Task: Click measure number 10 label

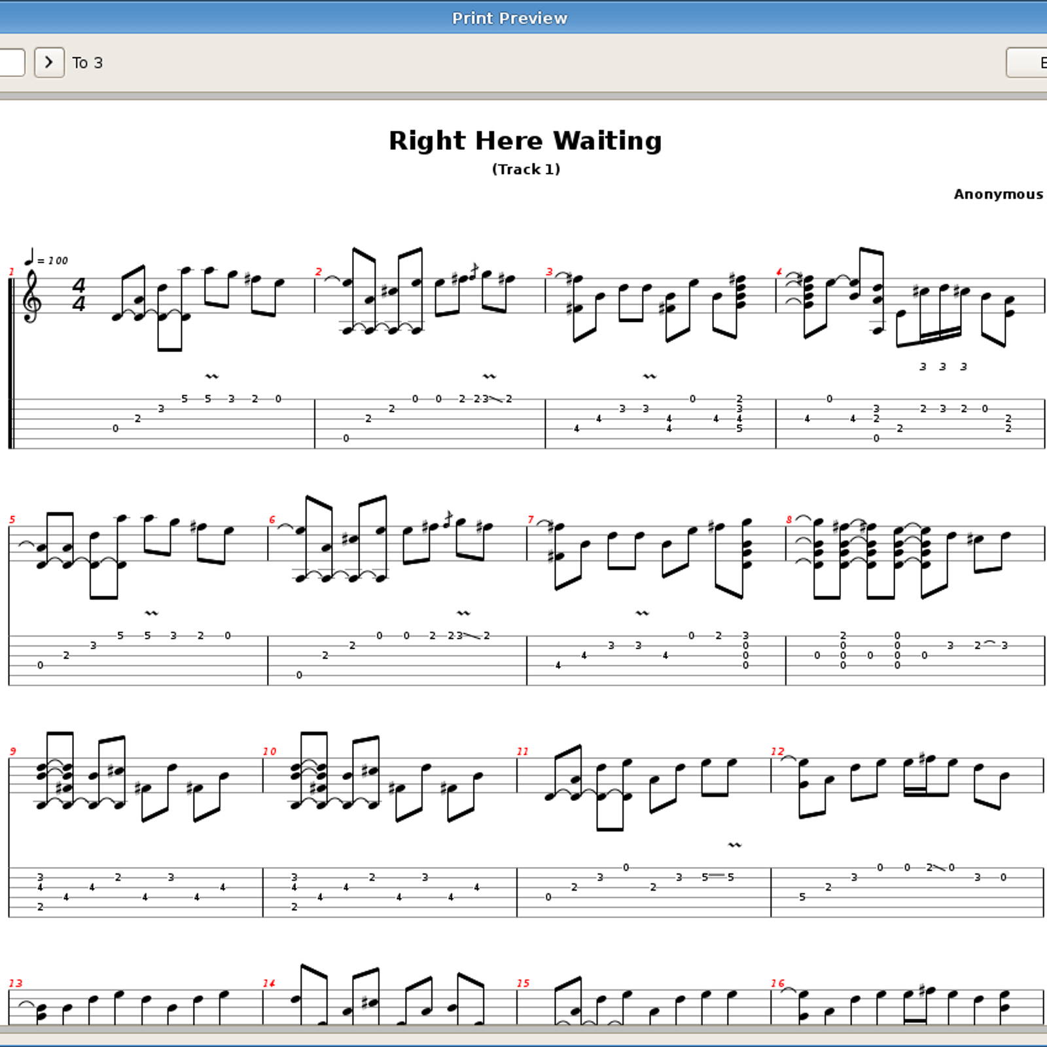Action: point(270,751)
